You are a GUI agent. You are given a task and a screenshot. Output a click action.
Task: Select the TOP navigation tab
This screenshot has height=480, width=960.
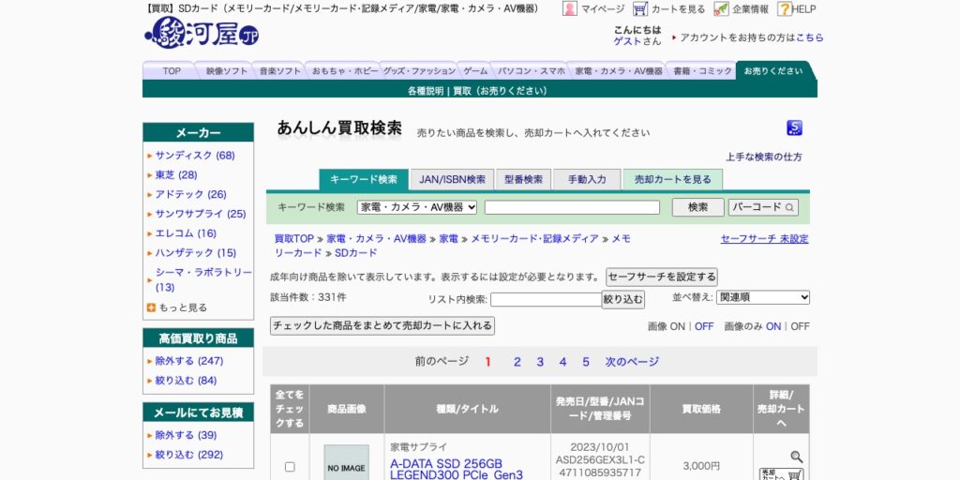pyautogui.click(x=172, y=71)
